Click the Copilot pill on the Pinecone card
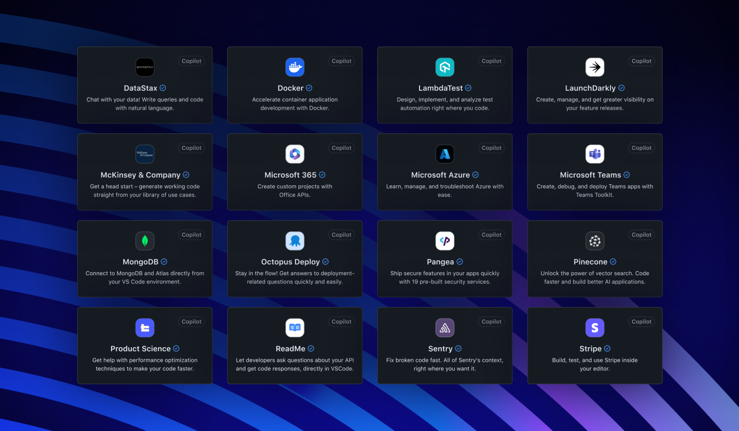Screen dimensions: 739x431 point(641,235)
